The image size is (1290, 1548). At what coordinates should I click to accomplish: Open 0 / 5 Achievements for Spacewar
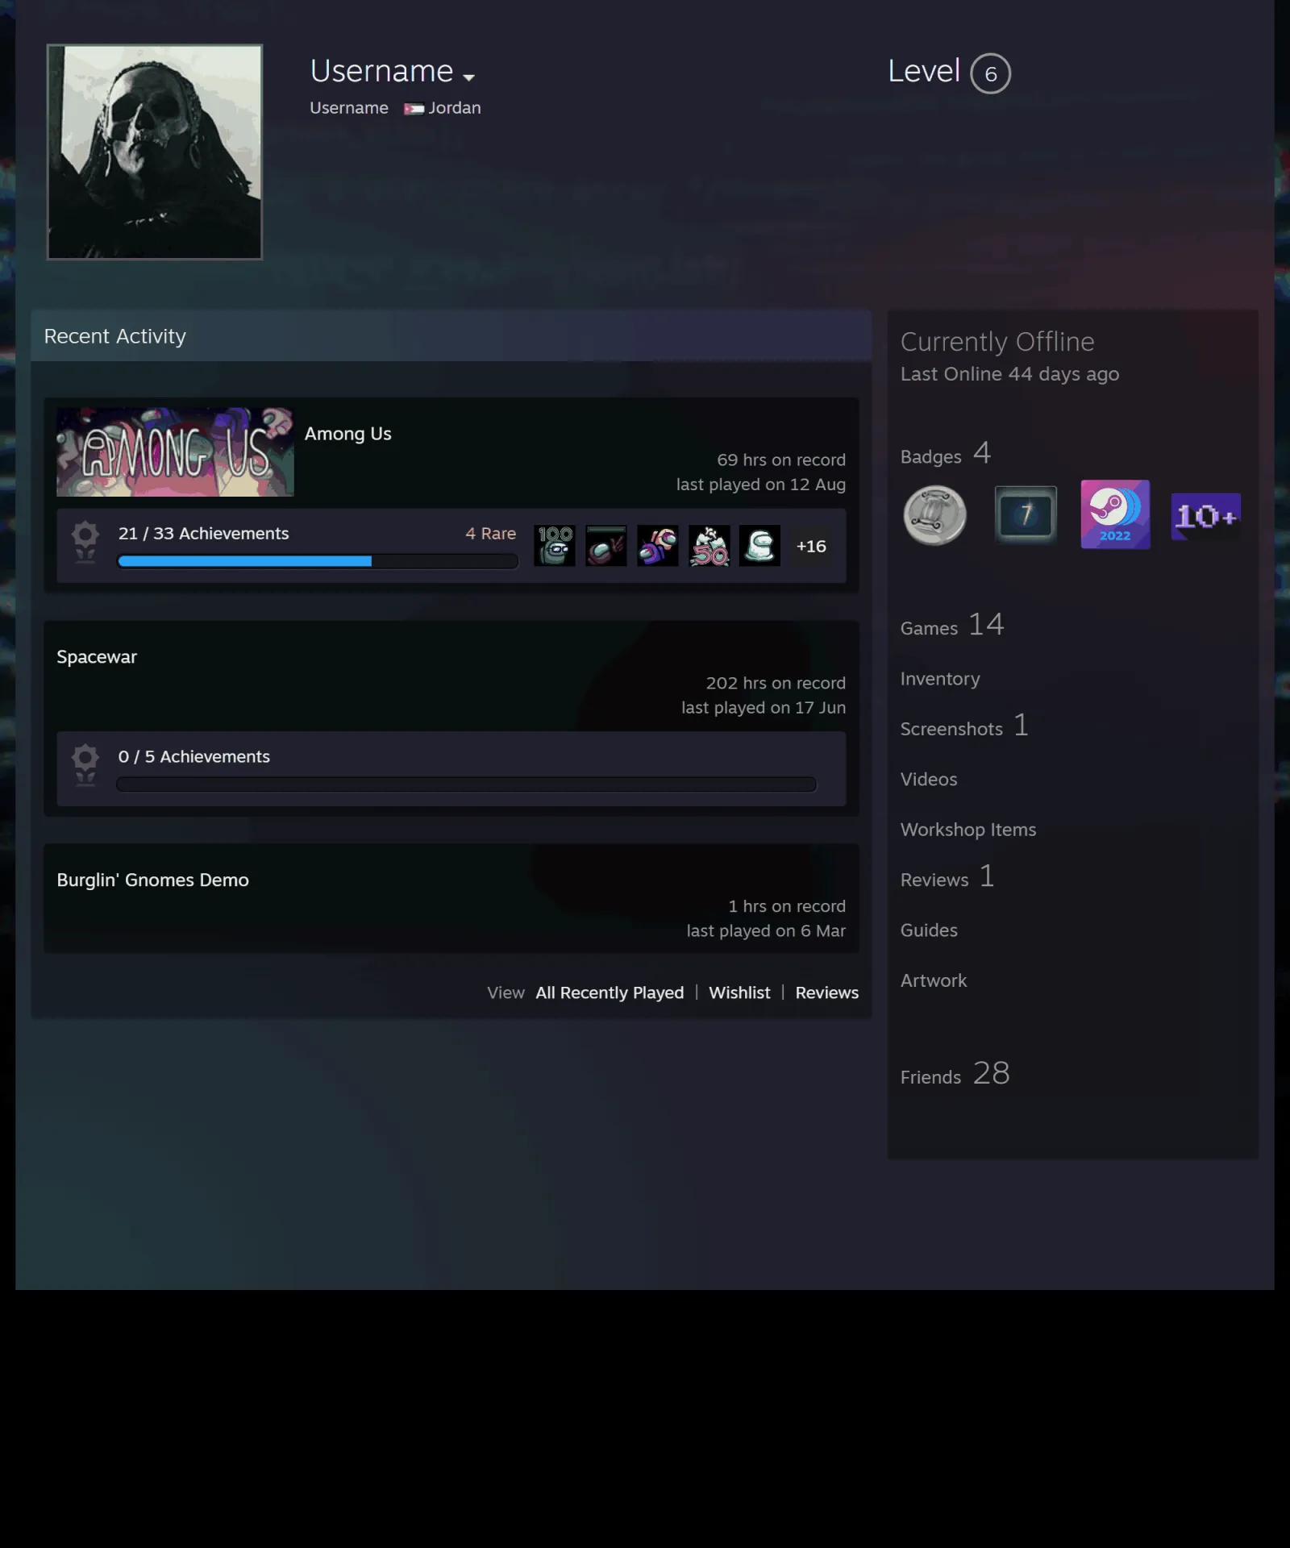(193, 757)
